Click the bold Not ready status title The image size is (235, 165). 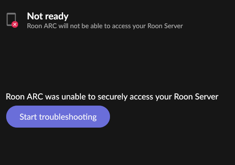[48, 16]
